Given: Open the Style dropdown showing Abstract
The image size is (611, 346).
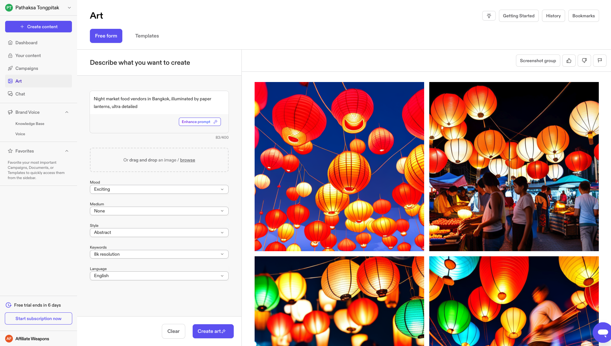Looking at the screenshot, I should 159,233.
